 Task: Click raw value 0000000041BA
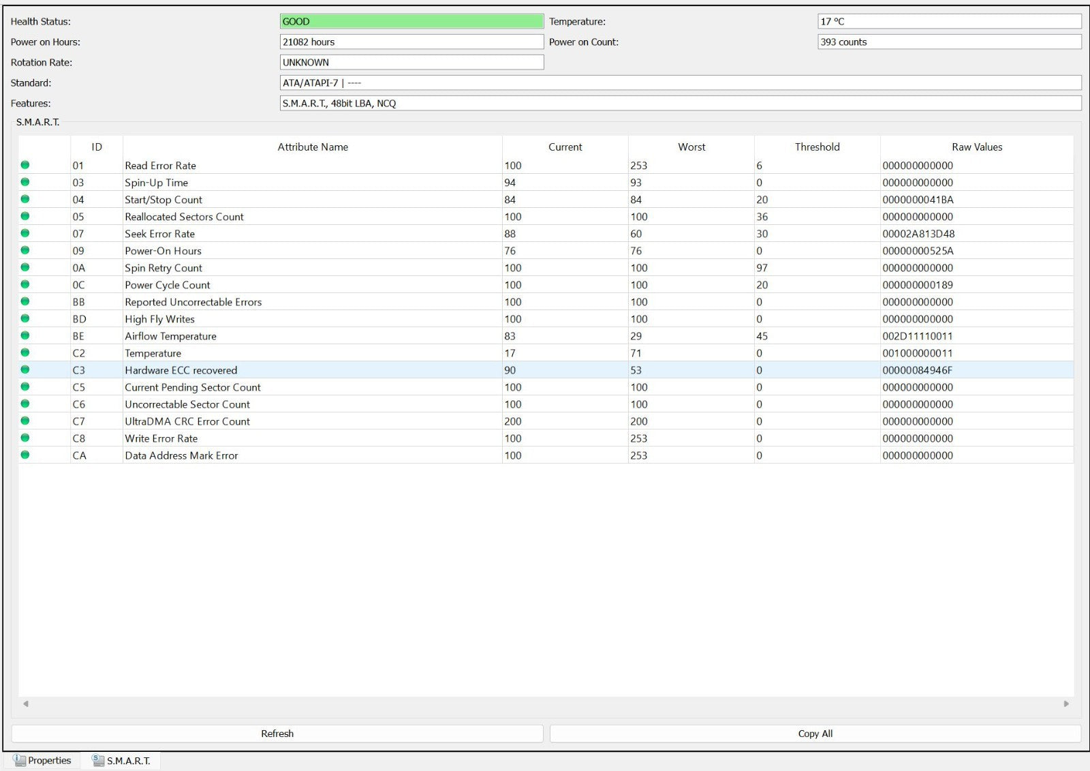point(918,200)
